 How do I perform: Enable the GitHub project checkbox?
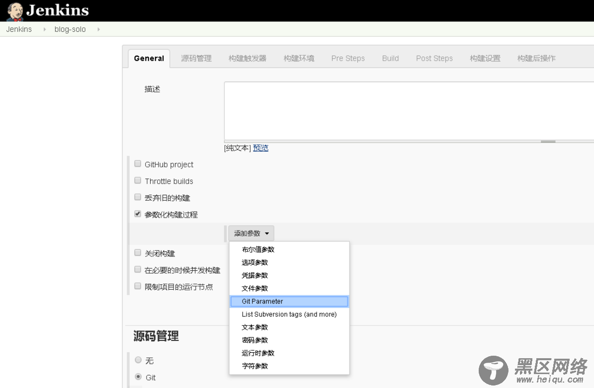[138, 164]
